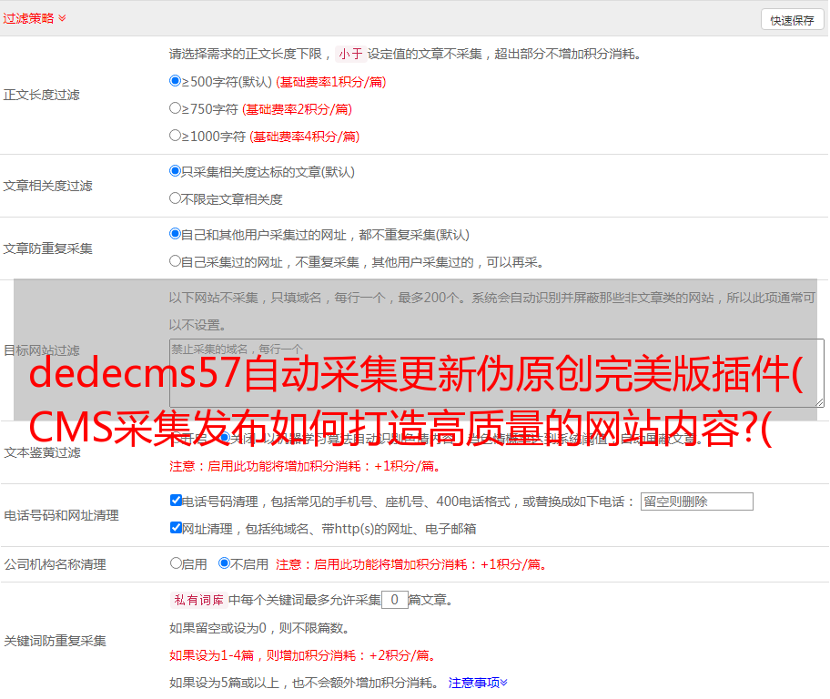This screenshot has height=699, width=830.
Task: Click the 私有词库 tag
Action: pos(198,600)
